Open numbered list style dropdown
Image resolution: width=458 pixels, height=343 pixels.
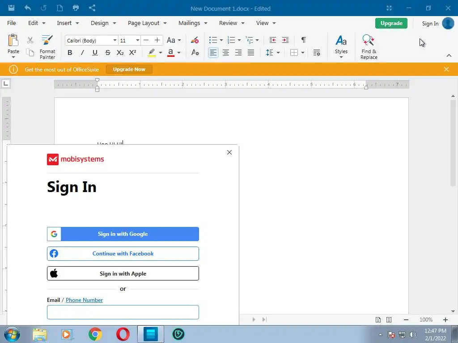tap(239, 40)
